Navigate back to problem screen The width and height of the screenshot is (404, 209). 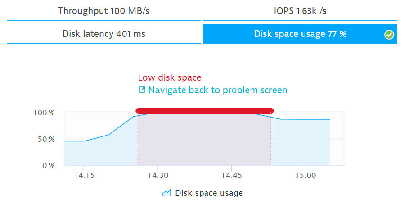(x=217, y=90)
